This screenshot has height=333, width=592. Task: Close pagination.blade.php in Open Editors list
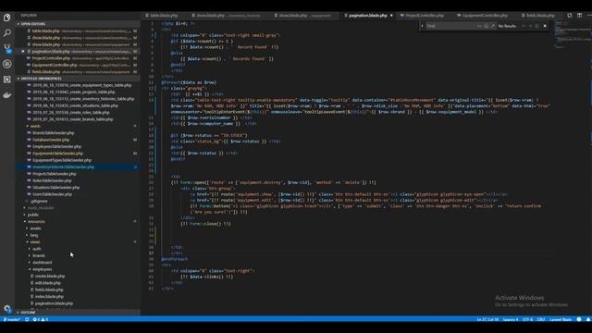click(x=23, y=52)
